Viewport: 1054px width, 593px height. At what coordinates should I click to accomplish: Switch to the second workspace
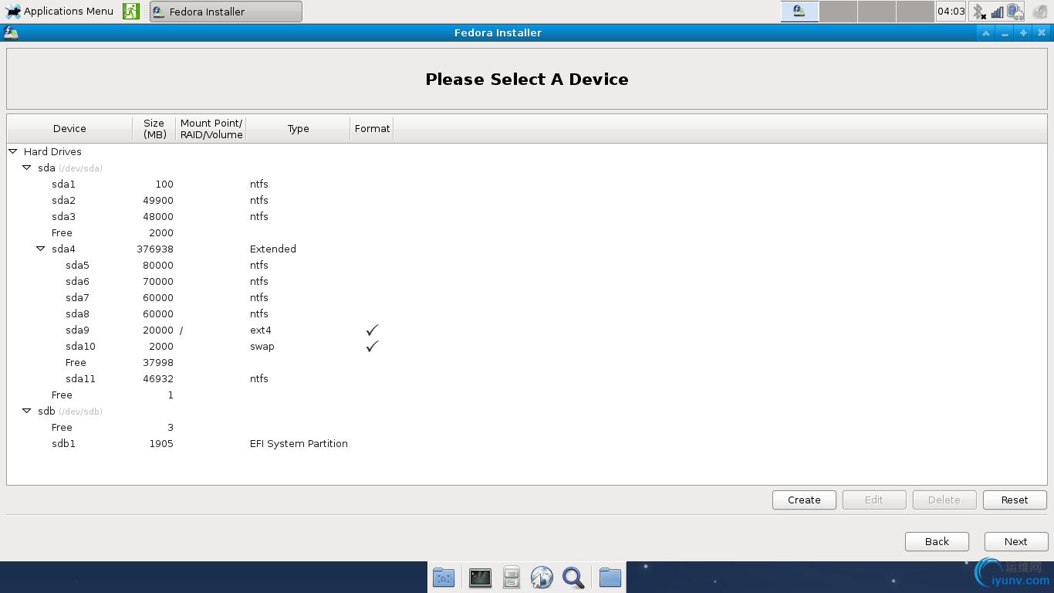point(838,12)
